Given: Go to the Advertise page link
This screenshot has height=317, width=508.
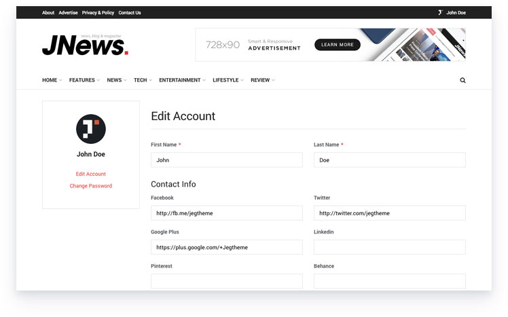Looking at the screenshot, I should point(68,12).
